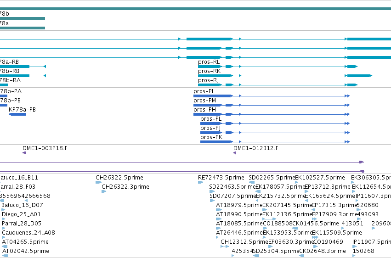Open EST EK102527.5prime
Viewport: 391px width, 258px height.
[320, 178]
